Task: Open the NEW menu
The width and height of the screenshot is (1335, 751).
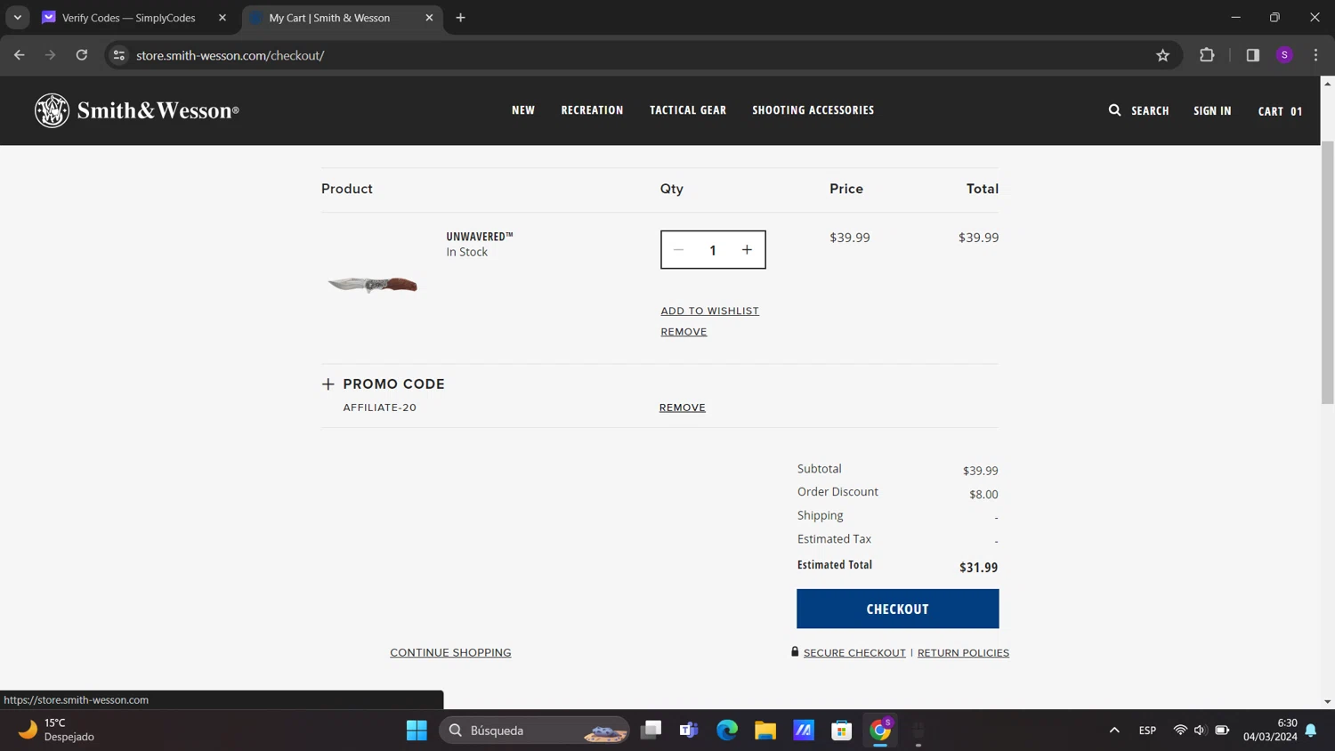Action: pos(523,110)
